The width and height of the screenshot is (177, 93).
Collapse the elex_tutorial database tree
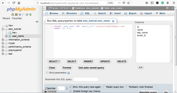pyautogui.click(x=3, y=29)
